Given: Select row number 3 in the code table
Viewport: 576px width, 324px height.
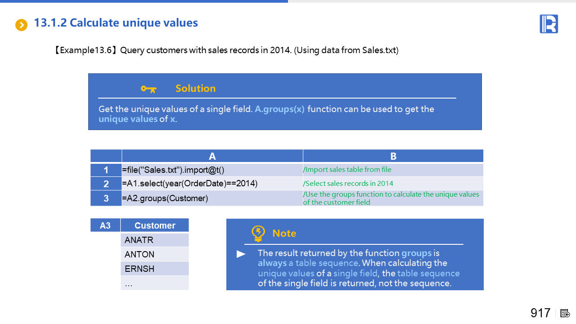Looking at the screenshot, I should pos(106,198).
